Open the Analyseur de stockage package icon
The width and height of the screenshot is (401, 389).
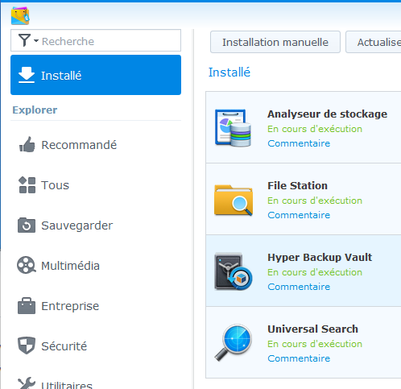(x=233, y=128)
